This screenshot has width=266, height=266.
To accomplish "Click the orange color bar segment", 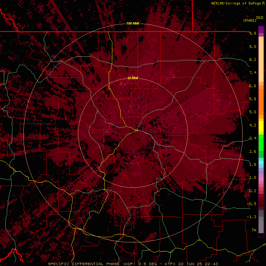I will [x=261, y=102].
